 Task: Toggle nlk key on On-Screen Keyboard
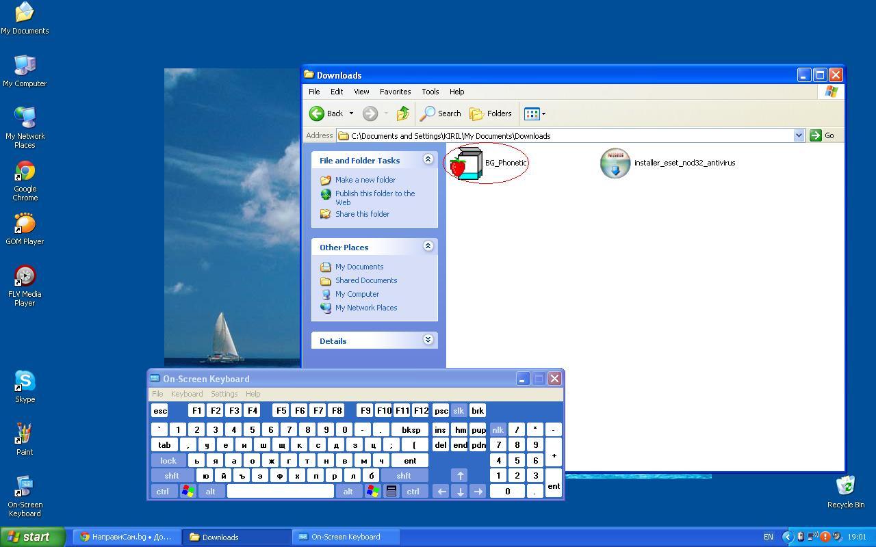tap(498, 430)
